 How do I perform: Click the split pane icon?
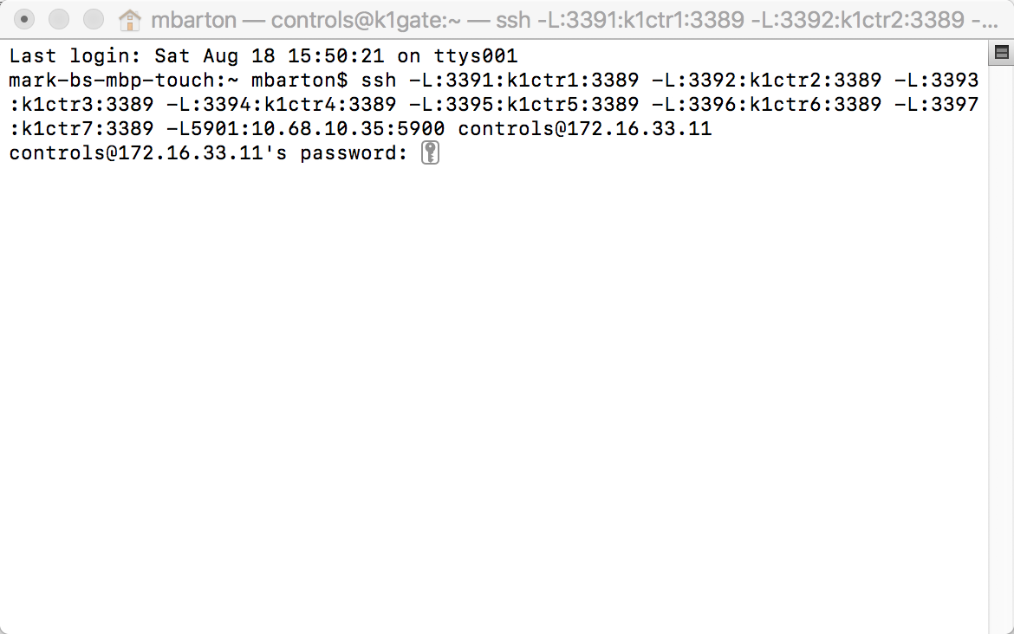[x=1001, y=54]
